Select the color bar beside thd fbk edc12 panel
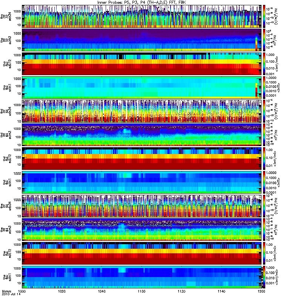The image size is (283, 302). (264, 159)
